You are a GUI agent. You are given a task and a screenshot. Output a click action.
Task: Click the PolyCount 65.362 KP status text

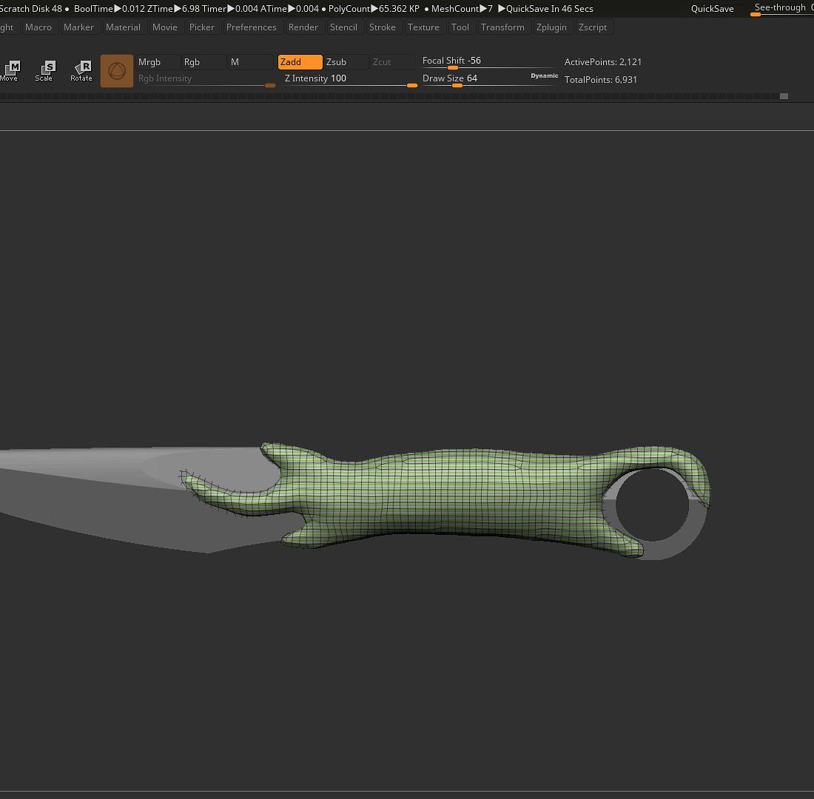[374, 9]
